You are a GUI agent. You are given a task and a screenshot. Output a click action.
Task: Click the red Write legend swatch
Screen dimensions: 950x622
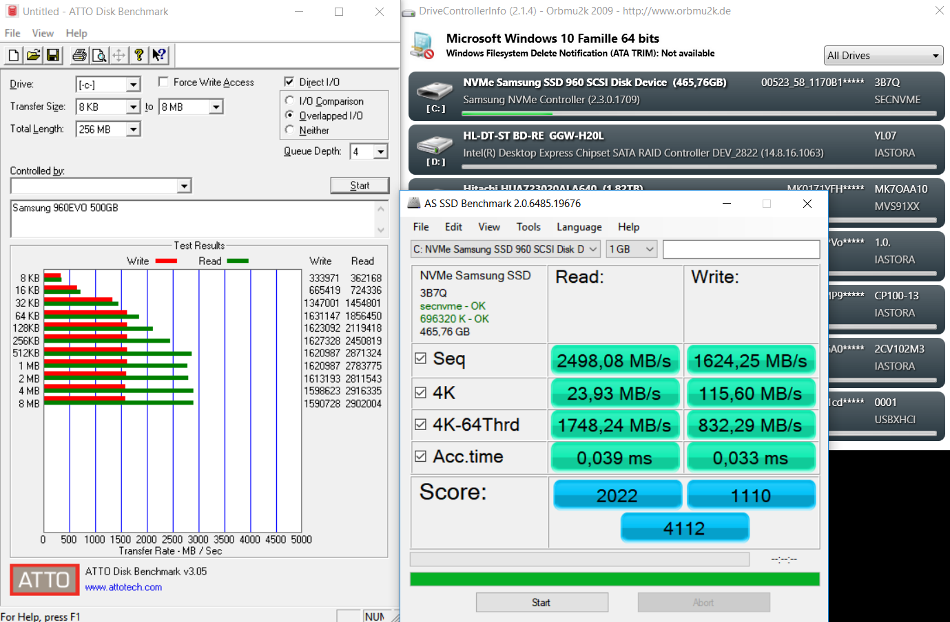pos(166,261)
